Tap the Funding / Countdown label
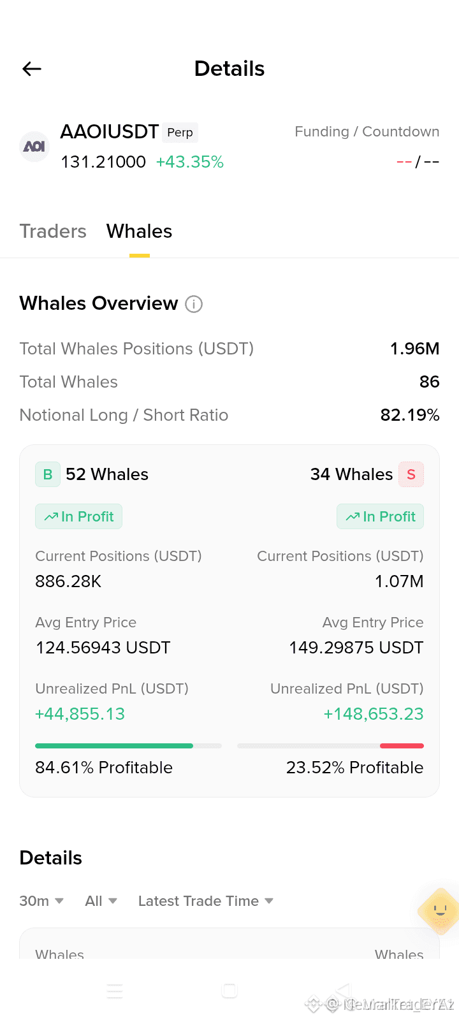The image size is (459, 1020). [x=367, y=132]
